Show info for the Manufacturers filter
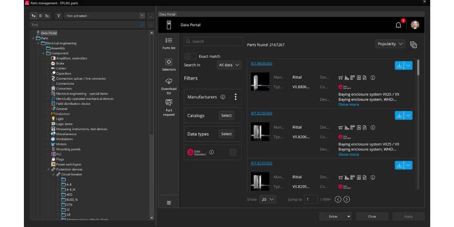The width and height of the screenshot is (454, 227). click(x=223, y=97)
